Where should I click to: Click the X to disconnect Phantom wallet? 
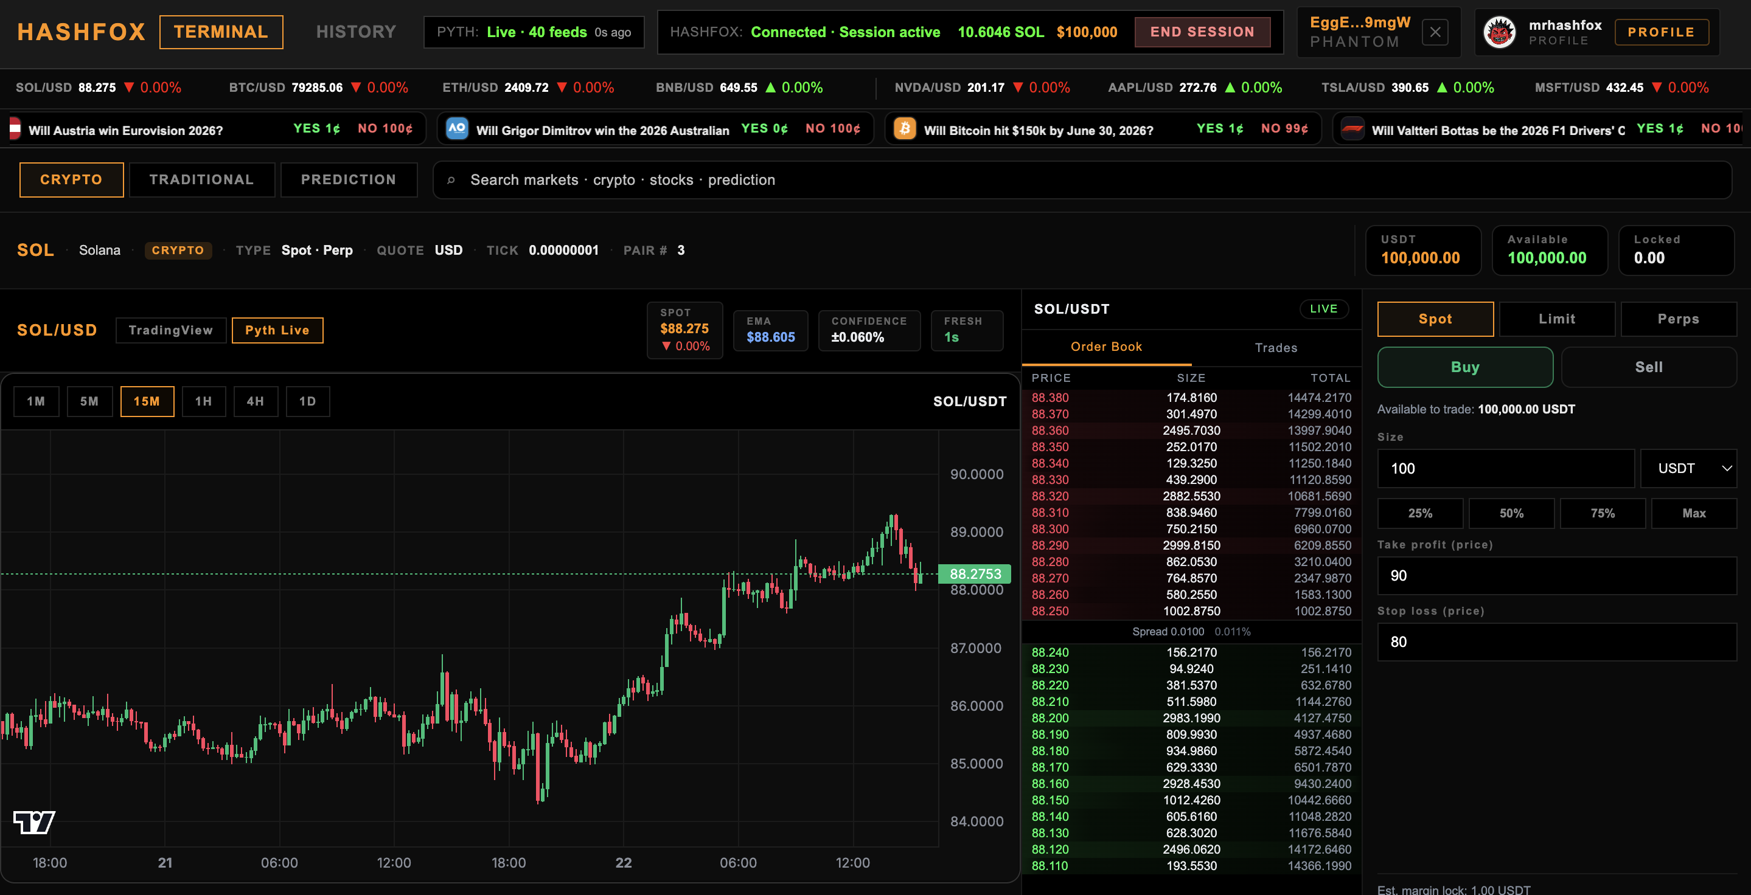click(x=1435, y=32)
